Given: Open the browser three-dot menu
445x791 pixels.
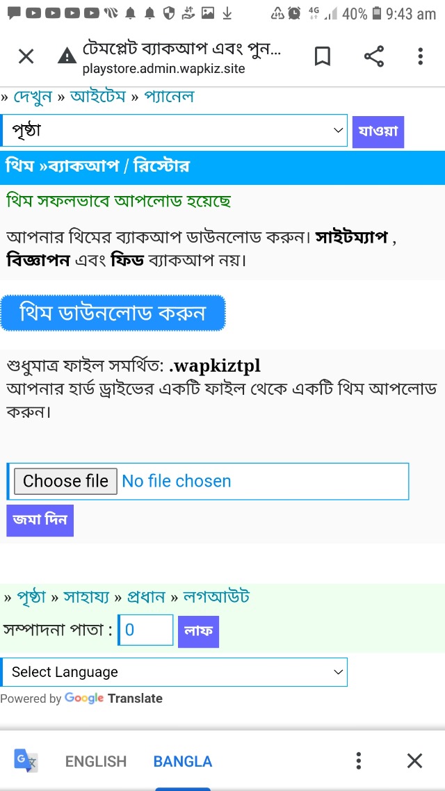Looking at the screenshot, I should 420,56.
